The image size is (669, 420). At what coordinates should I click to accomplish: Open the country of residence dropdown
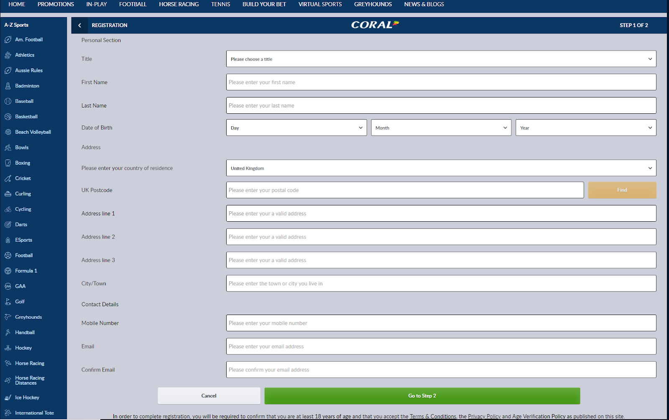tap(441, 168)
